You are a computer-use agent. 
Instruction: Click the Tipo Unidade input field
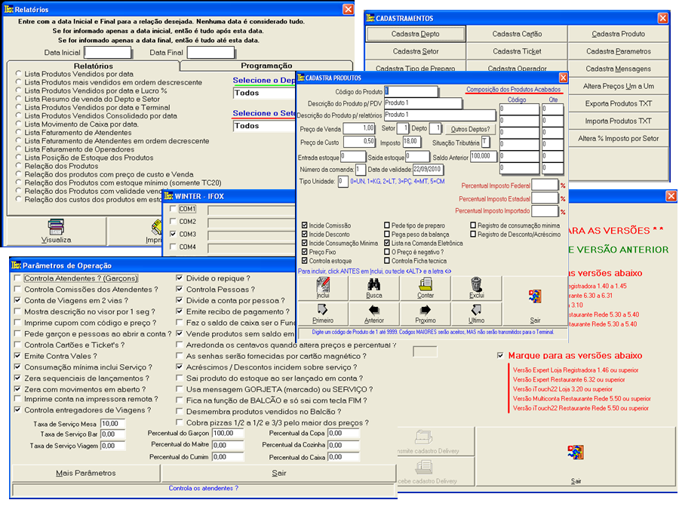pos(343,182)
